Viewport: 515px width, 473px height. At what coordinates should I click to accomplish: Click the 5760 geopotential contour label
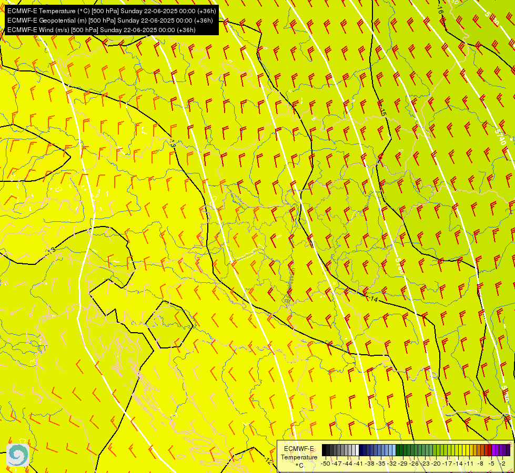[399, 266]
